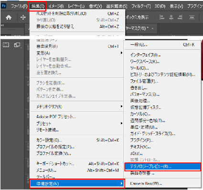Click the Photoshop Ps logo icon
Viewport: 203px width, 190px height.
pos(3,6)
